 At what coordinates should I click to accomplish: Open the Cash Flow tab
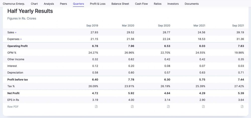coord(141,4)
